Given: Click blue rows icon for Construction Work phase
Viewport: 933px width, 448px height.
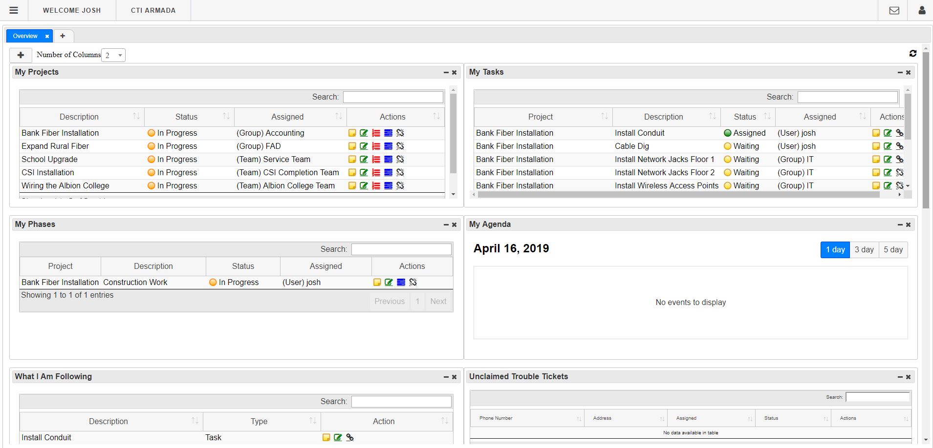Looking at the screenshot, I should [x=401, y=282].
